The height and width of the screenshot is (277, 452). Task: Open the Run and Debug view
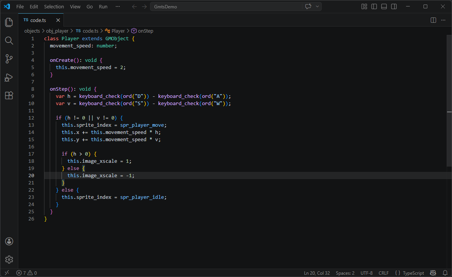click(9, 77)
